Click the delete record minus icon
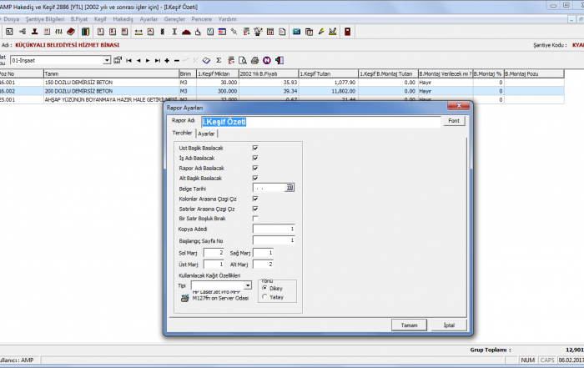584x368 pixels. [x=177, y=61]
